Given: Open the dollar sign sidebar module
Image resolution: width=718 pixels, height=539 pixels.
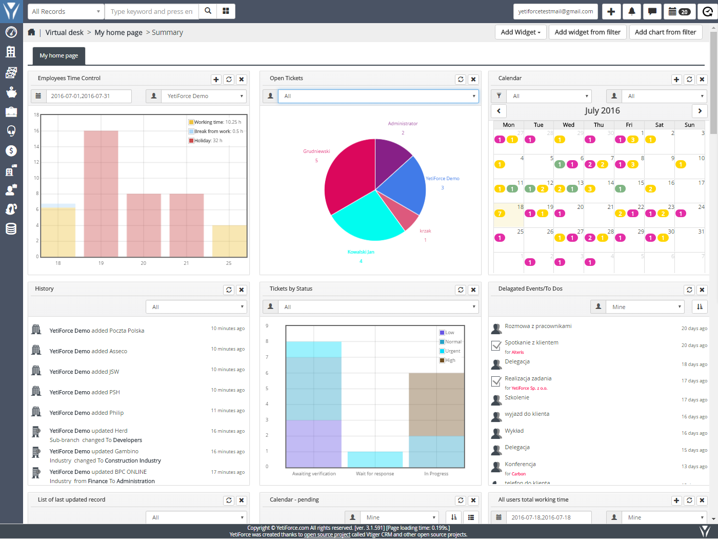Looking at the screenshot, I should click(11, 150).
